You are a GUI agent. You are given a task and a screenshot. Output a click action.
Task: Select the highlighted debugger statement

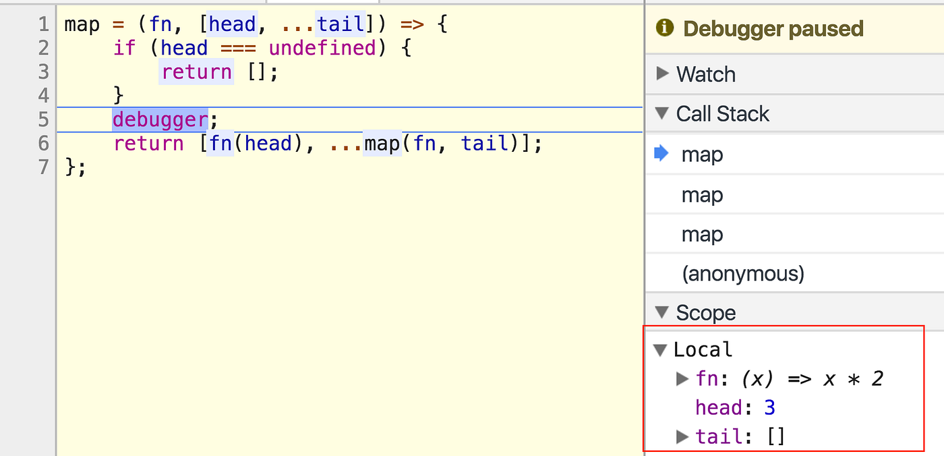click(x=159, y=119)
